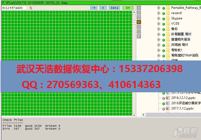Select the highlighted brown icon in vertical toolbar
Viewport: 201px width, 140px height.
[x=139, y=22]
